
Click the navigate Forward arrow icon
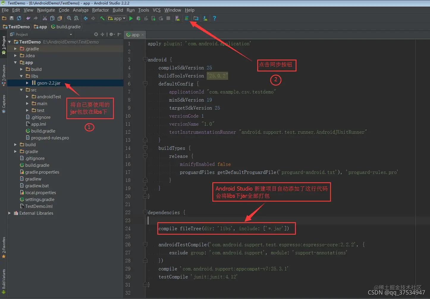(x=93, y=18)
